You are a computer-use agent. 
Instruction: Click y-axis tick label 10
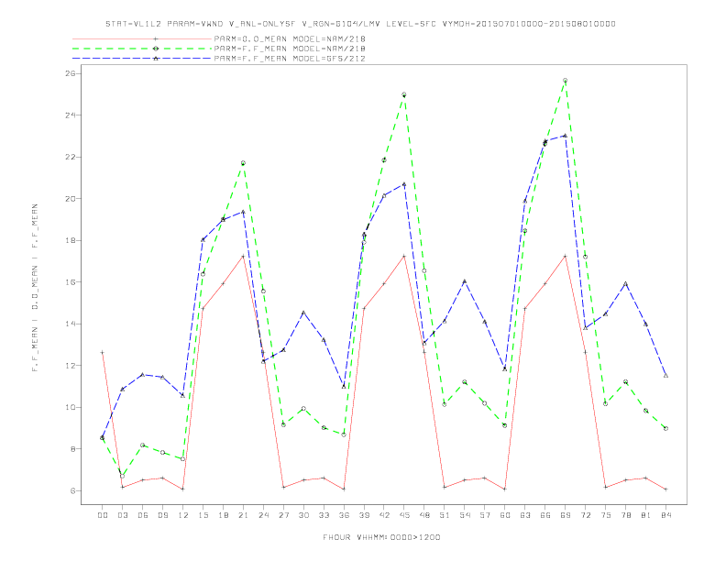[71, 407]
